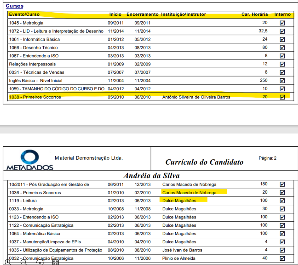
Task: Click the Evento/Curso column header
Action: pyautogui.click(x=24, y=14)
